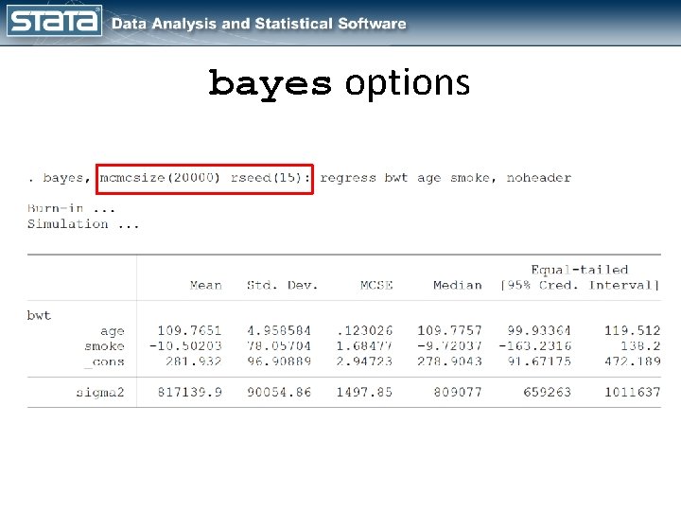681x511 pixels.
Task: Click _cons upper interval 472.189
Action: pos(633,361)
